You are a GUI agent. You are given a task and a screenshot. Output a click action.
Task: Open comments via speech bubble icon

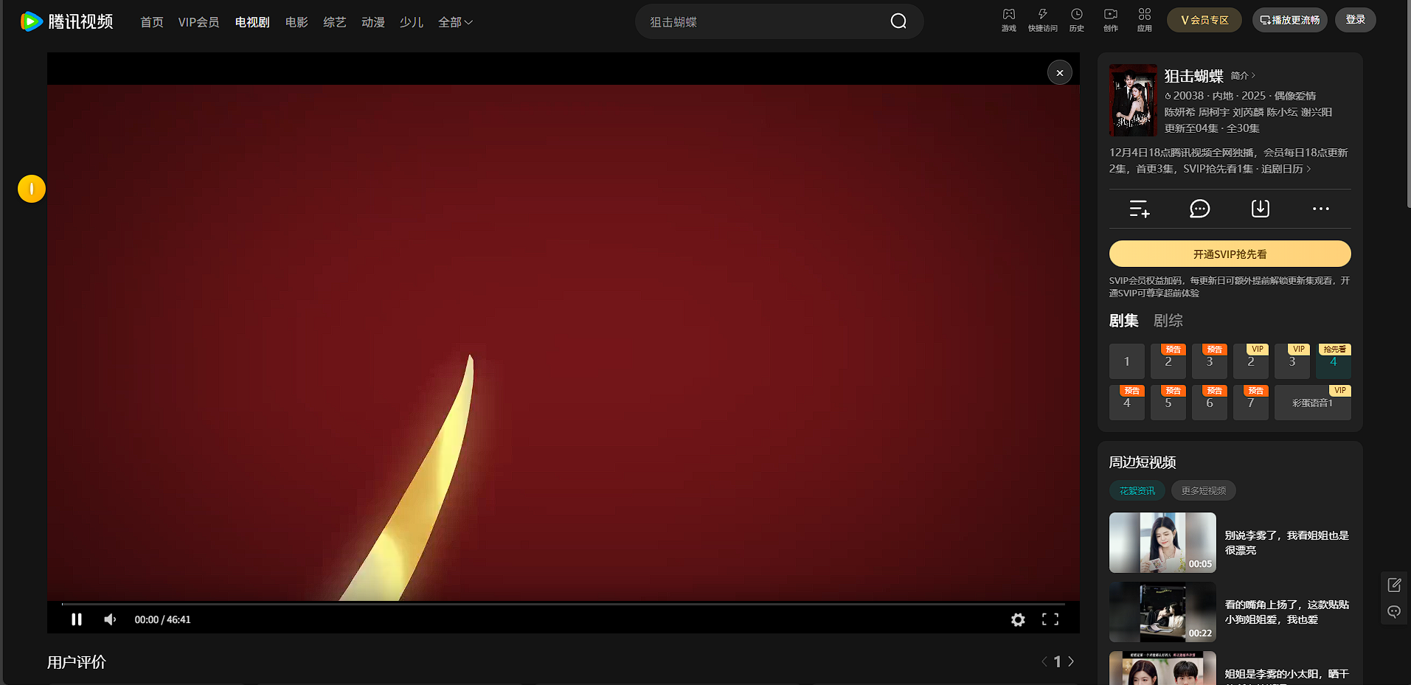coord(1199,209)
